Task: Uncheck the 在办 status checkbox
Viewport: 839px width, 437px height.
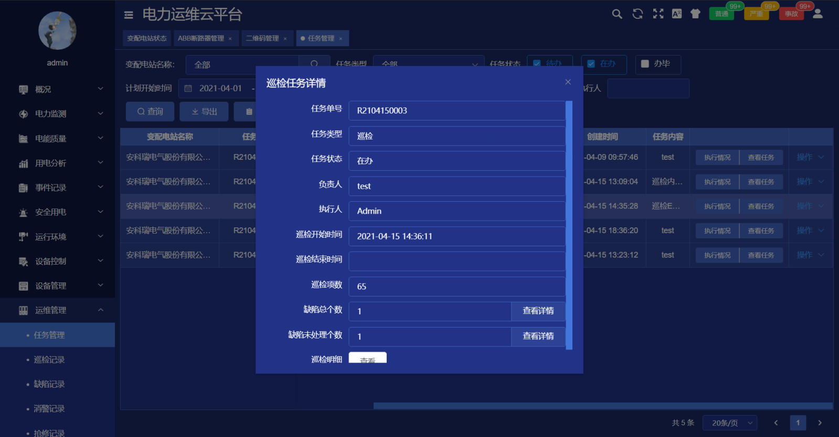Action: coord(591,64)
